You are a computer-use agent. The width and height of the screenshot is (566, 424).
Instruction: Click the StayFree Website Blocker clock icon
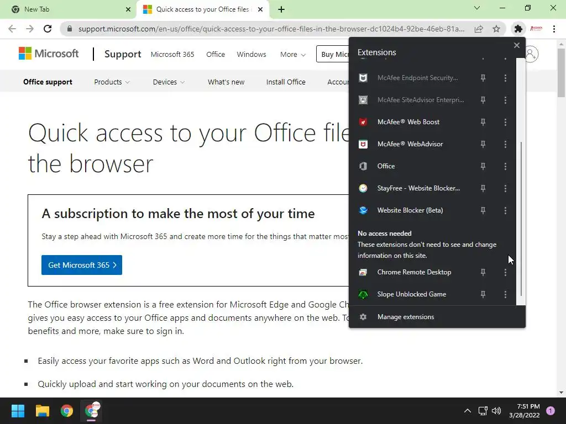point(363,188)
